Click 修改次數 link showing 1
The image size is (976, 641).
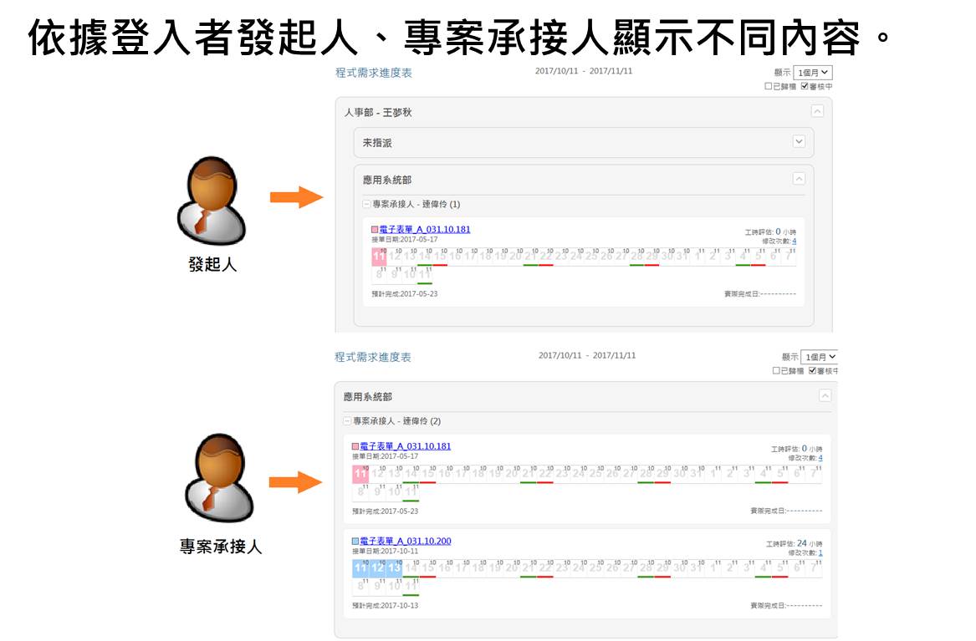(x=820, y=552)
